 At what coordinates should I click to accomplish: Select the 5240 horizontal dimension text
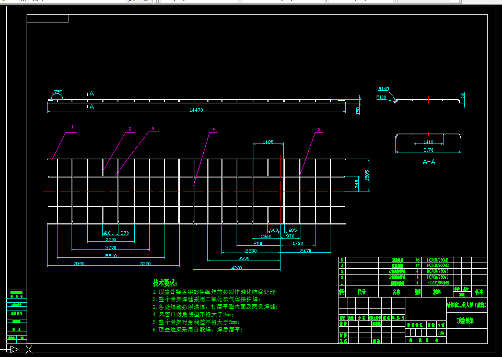(x=111, y=256)
